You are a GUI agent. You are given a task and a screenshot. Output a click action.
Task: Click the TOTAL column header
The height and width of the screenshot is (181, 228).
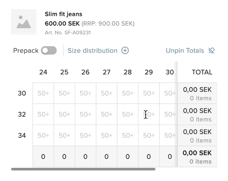coord(202,72)
